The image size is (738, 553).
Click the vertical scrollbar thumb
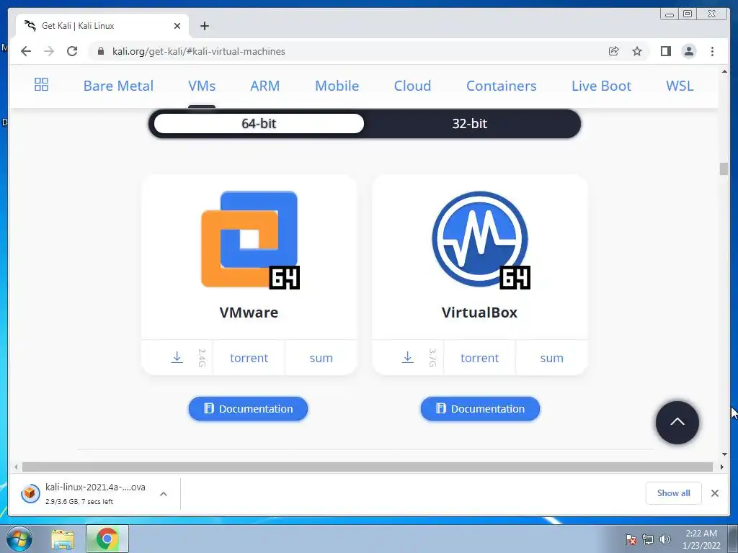coord(724,168)
